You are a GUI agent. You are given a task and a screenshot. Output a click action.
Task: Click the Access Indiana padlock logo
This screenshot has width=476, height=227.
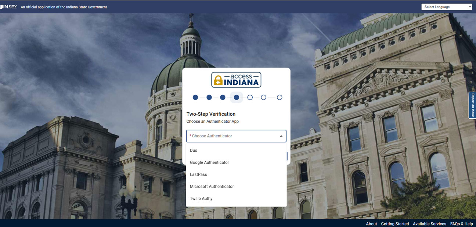[x=236, y=80]
